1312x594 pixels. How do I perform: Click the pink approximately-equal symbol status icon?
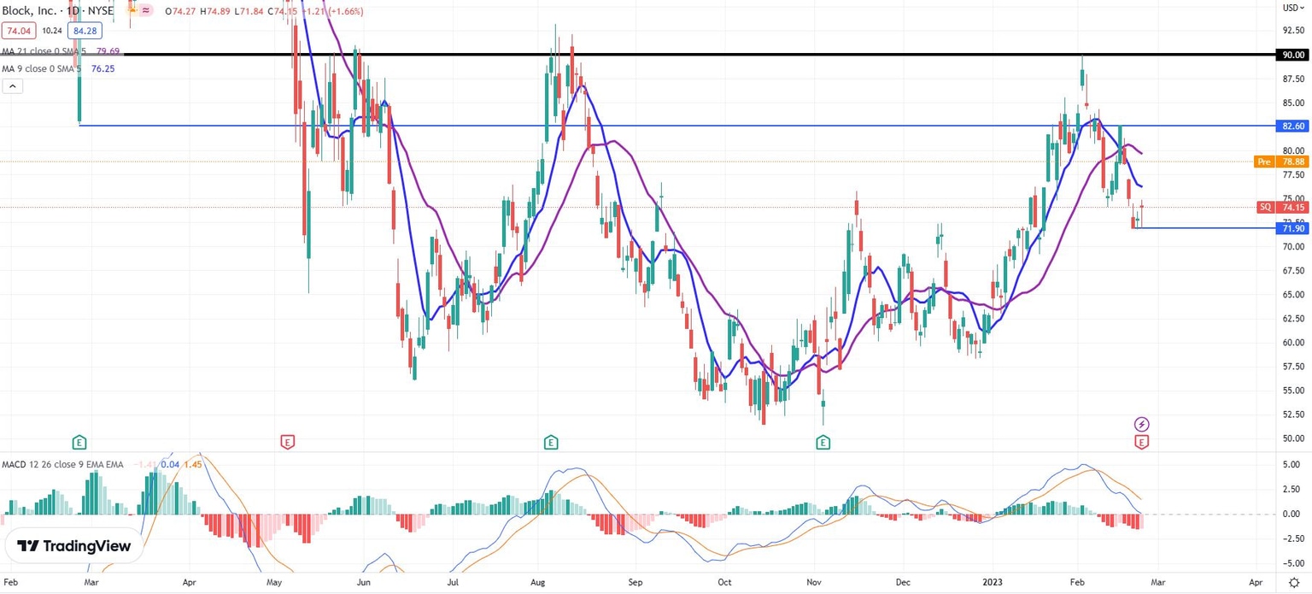pyautogui.click(x=147, y=11)
